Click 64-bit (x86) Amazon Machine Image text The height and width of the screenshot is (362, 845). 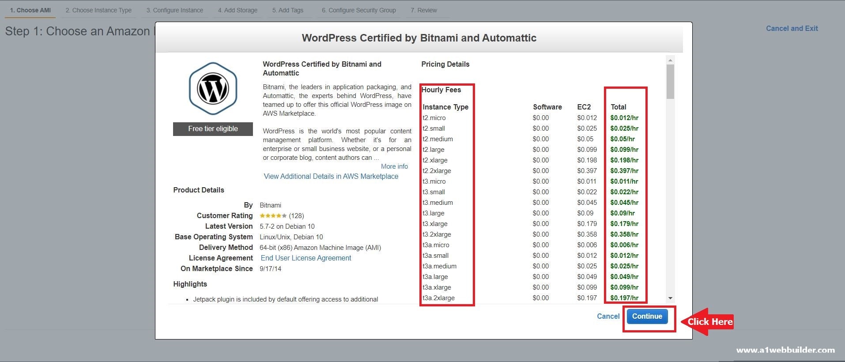[320, 248]
